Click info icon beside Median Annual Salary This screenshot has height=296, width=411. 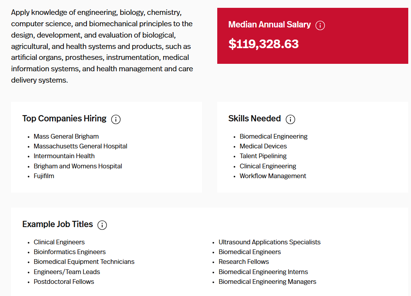click(x=320, y=25)
